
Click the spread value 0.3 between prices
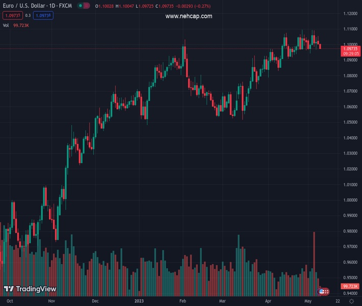[x=28, y=15]
